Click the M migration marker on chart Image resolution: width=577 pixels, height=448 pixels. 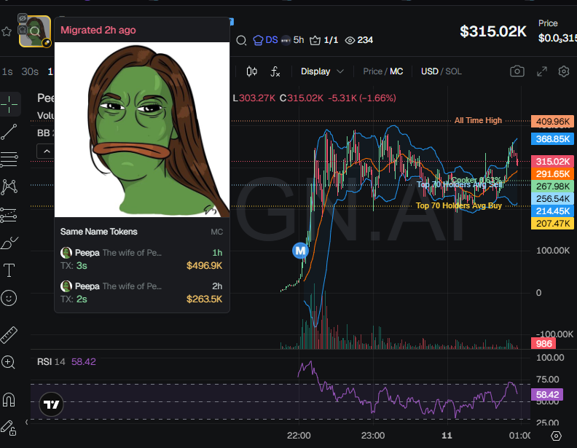pyautogui.click(x=300, y=251)
